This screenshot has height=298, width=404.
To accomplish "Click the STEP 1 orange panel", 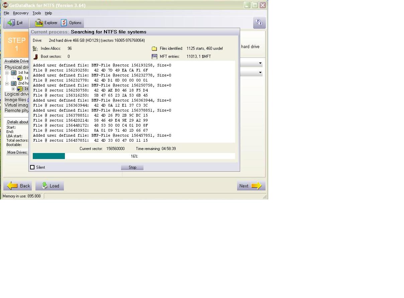I will (x=16, y=44).
